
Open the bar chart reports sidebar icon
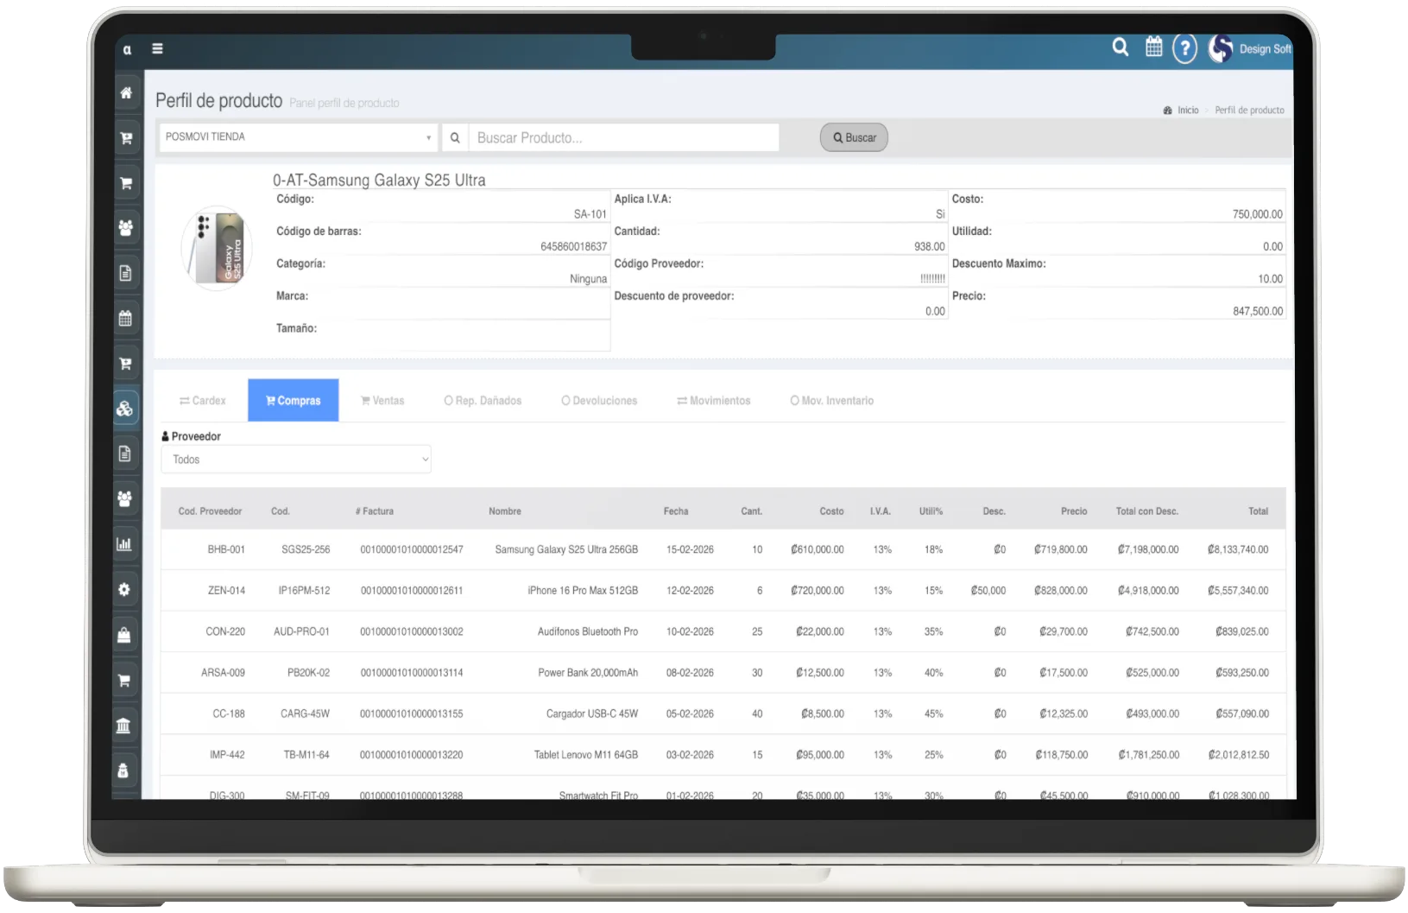tap(124, 544)
